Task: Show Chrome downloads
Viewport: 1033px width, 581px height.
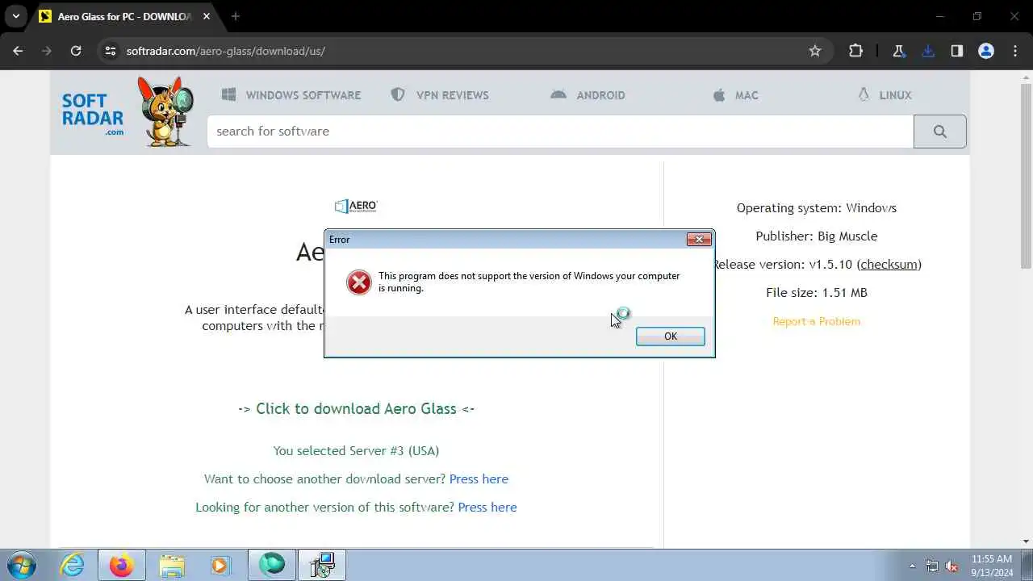Action: pyautogui.click(x=927, y=51)
